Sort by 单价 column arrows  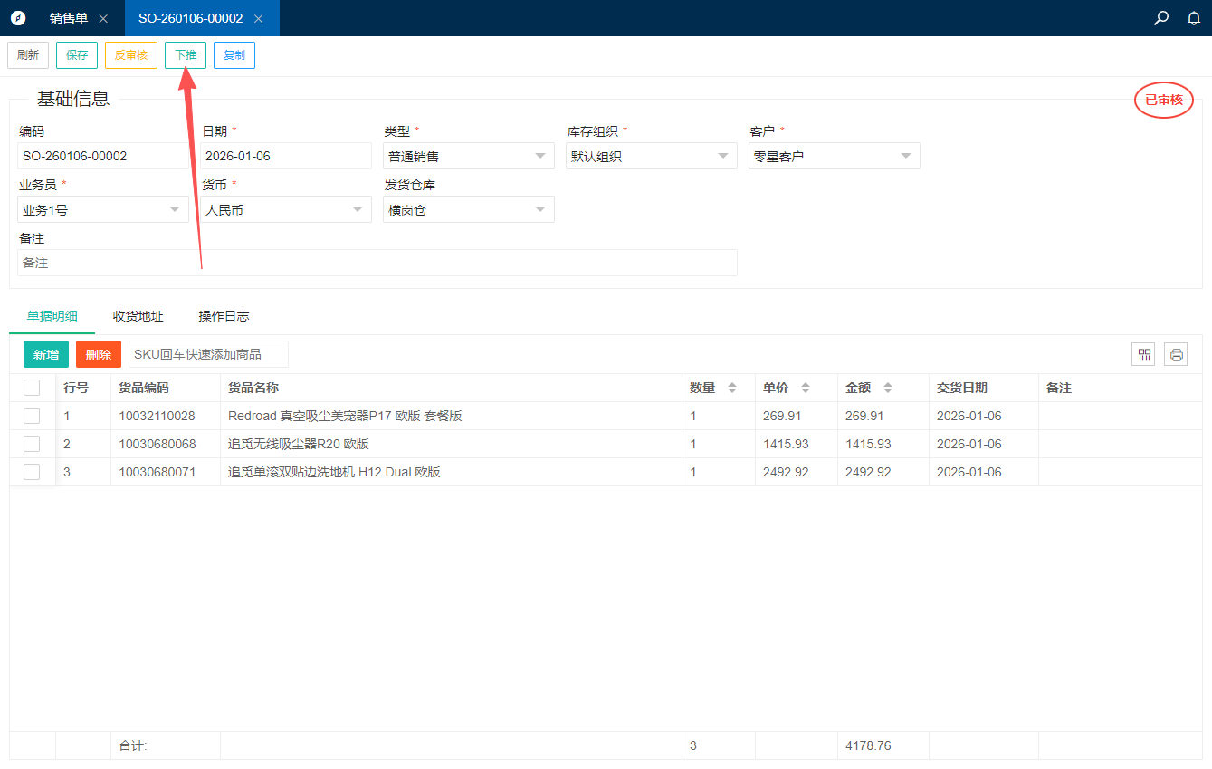point(805,388)
